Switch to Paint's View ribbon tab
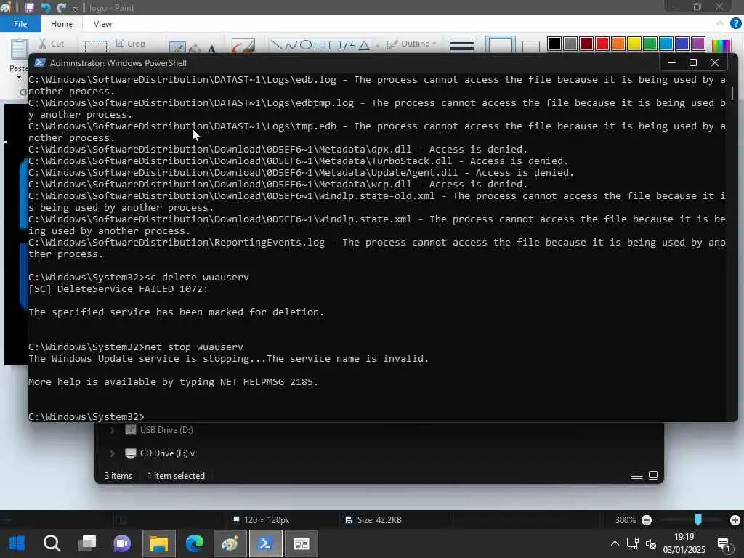Viewport: 744px width, 558px height. tap(102, 24)
